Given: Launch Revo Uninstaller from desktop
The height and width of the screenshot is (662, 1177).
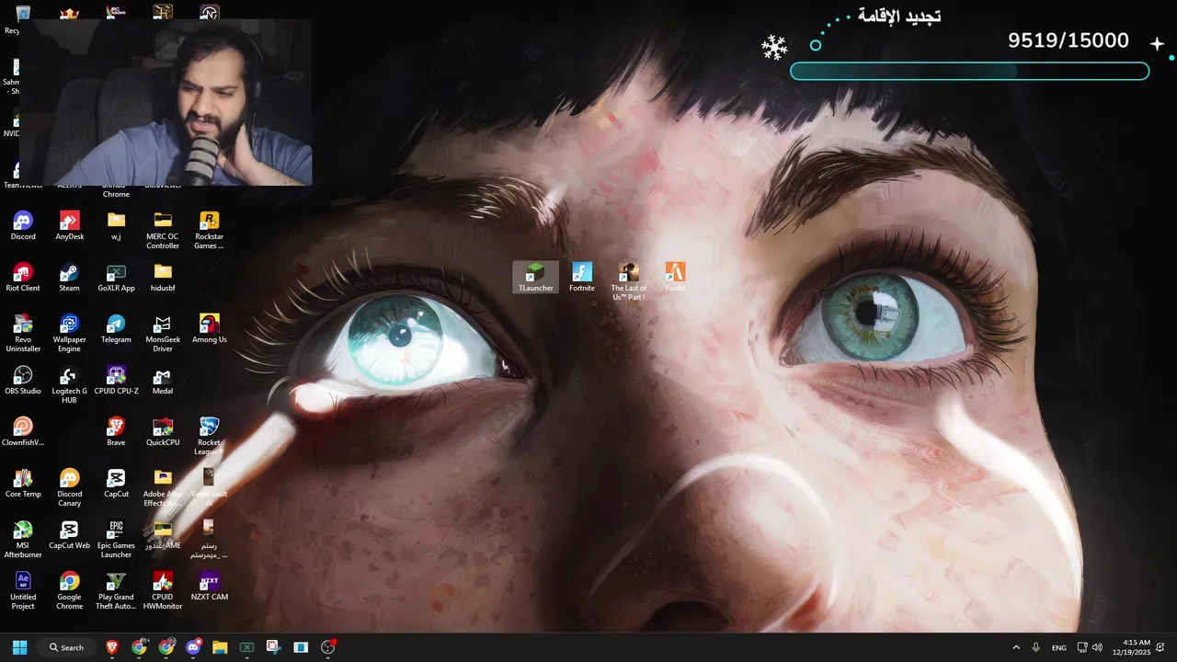Looking at the screenshot, I should click(23, 333).
